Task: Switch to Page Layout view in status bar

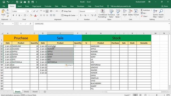Action: point(140,95)
